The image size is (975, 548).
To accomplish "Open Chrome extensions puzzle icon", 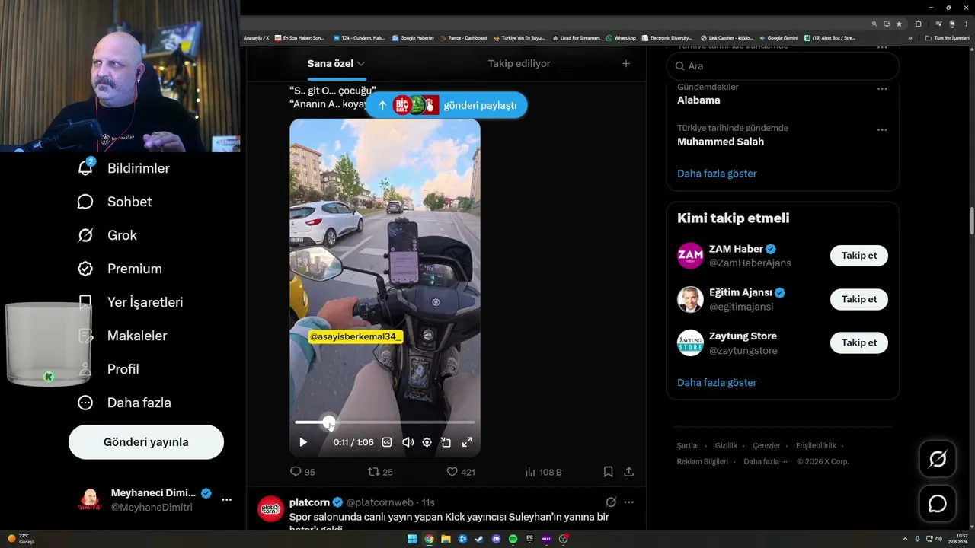I will coord(918,24).
